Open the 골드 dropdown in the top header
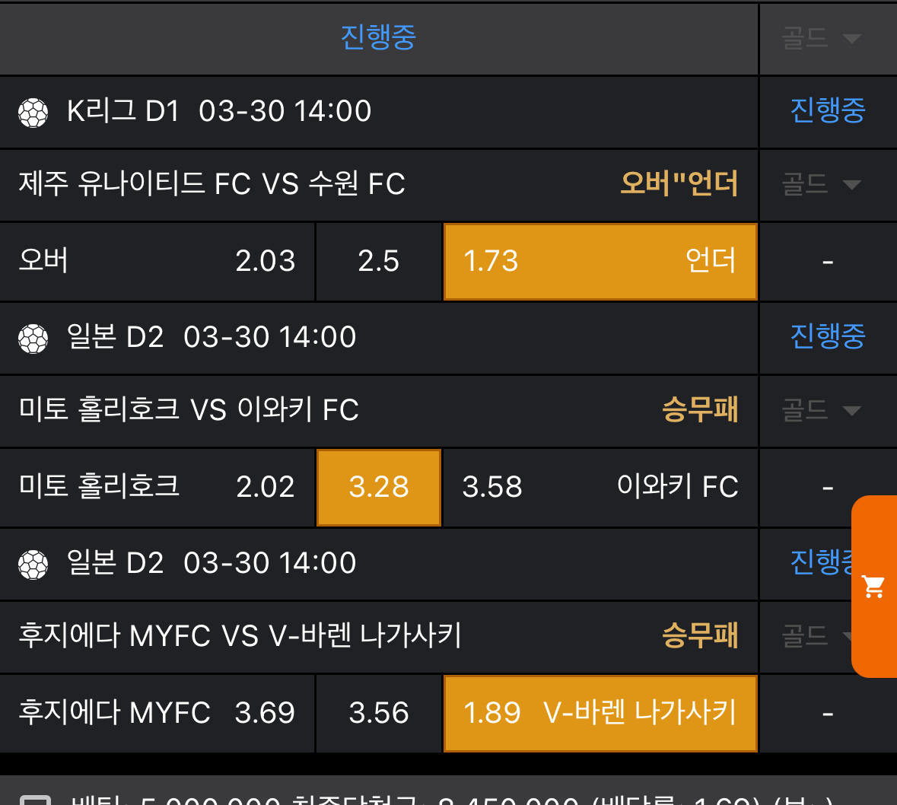This screenshot has width=897, height=805. (821, 38)
